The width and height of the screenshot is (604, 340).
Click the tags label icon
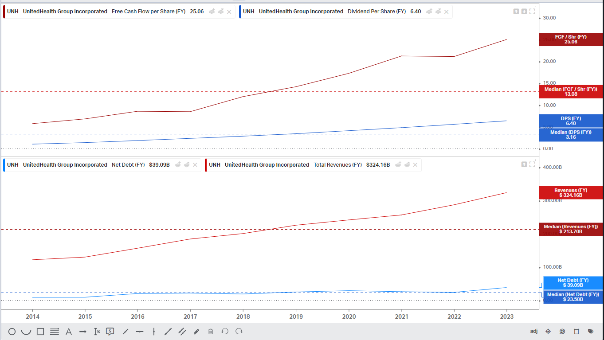pyautogui.click(x=591, y=332)
